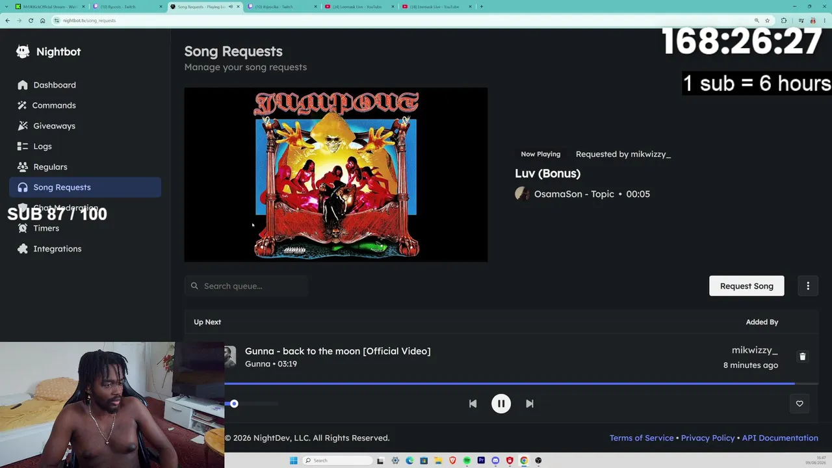Open File Explorer from the taskbar
The width and height of the screenshot is (832, 468).
pos(438,461)
